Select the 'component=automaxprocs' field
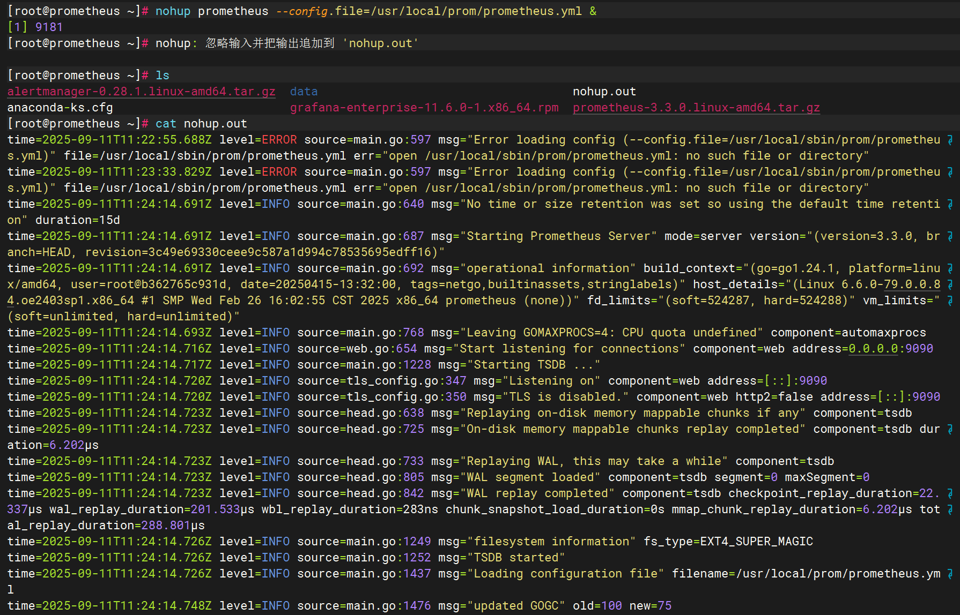 pyautogui.click(x=848, y=333)
